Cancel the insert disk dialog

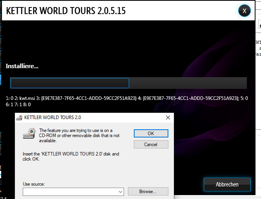pyautogui.click(x=151, y=144)
